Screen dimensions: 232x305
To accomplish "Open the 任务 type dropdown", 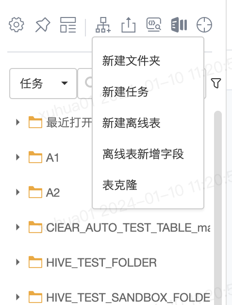I will [43, 84].
